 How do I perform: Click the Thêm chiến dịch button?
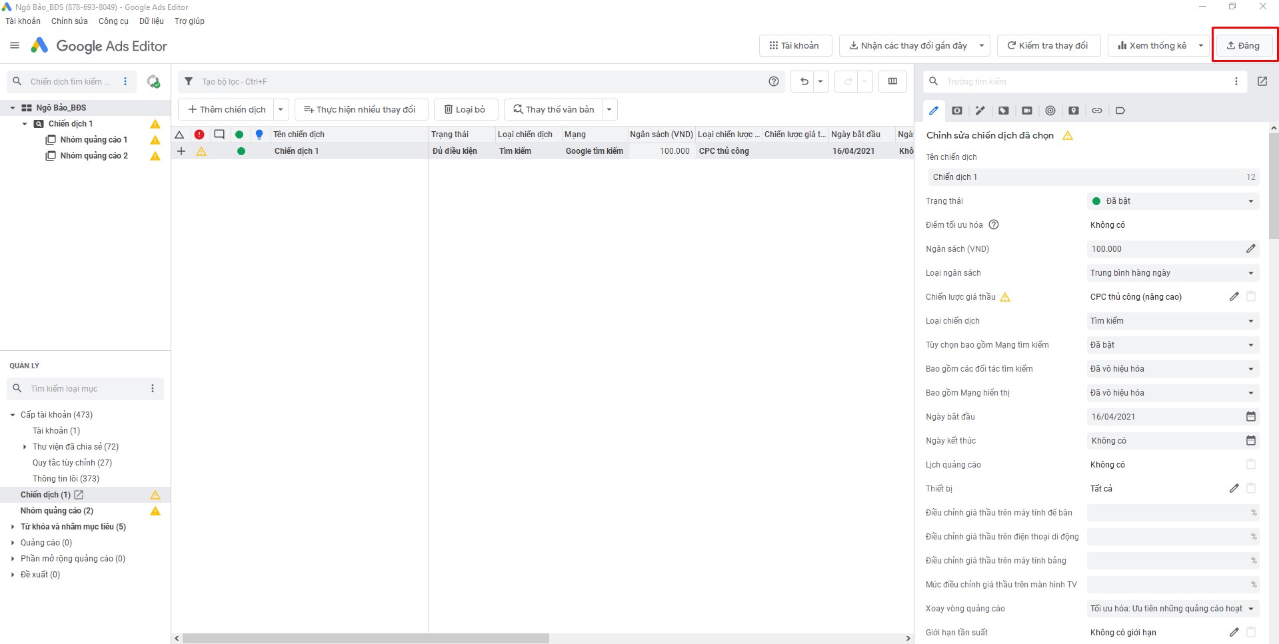click(x=227, y=109)
